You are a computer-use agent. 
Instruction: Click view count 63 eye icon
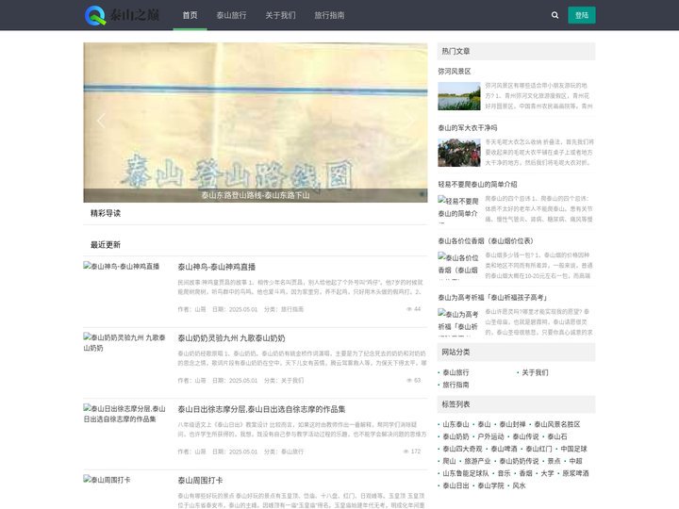tap(408, 381)
